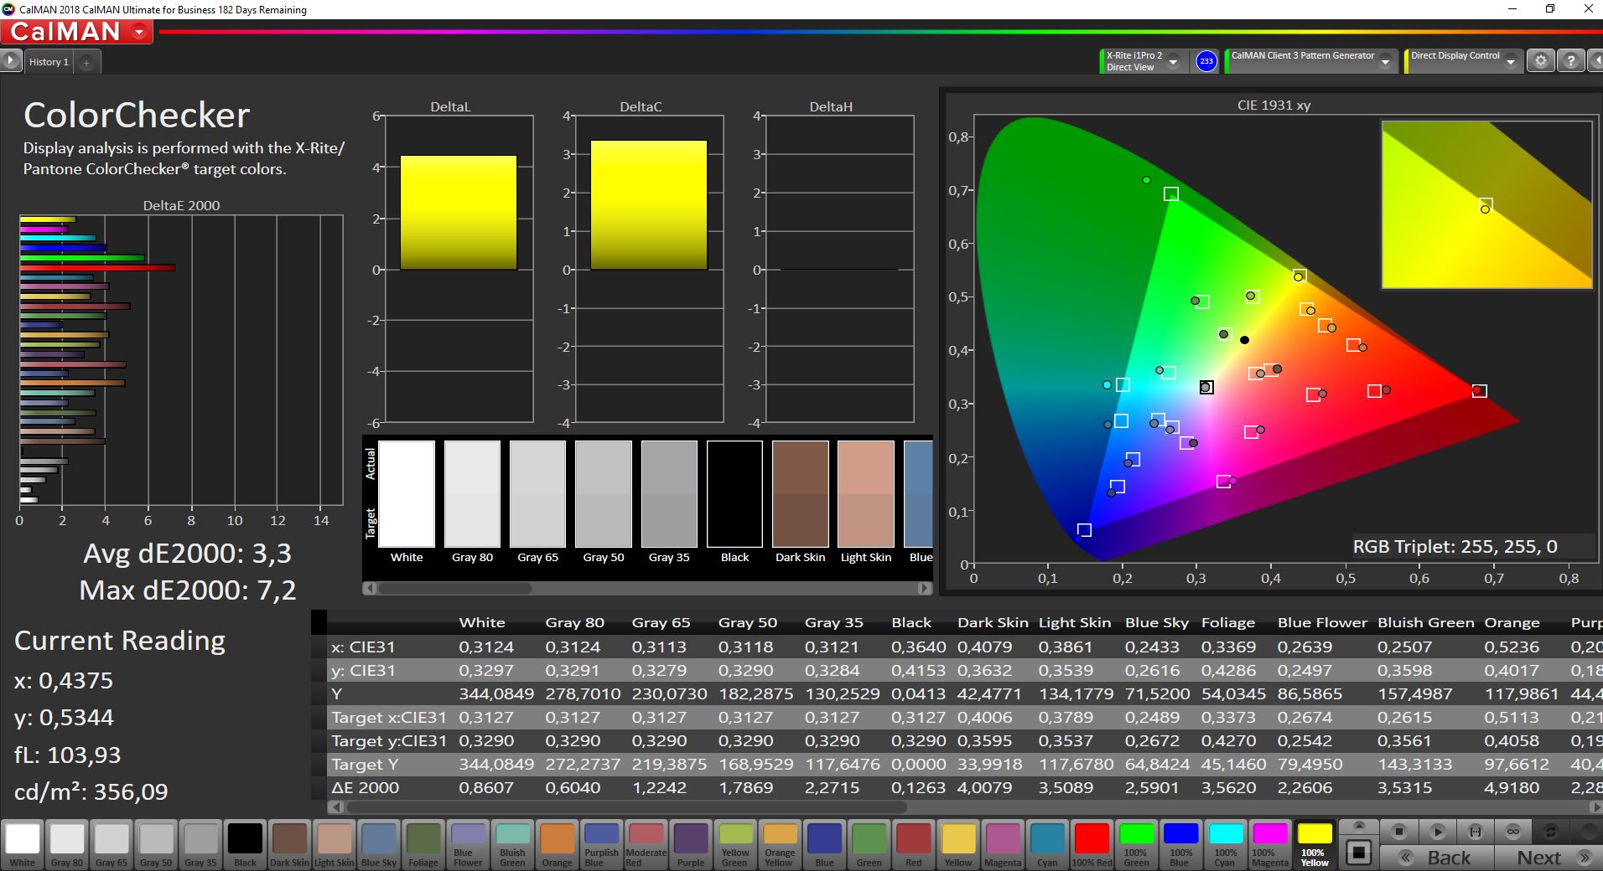Toggle the pattern window square button
1603x871 pixels.
pyautogui.click(x=1358, y=853)
